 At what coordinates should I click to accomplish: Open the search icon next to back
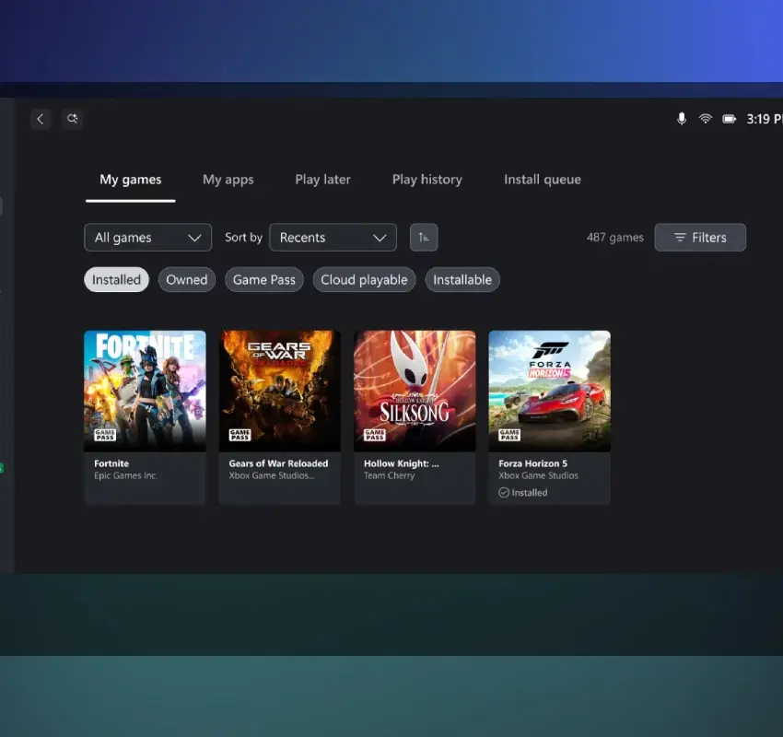(73, 119)
